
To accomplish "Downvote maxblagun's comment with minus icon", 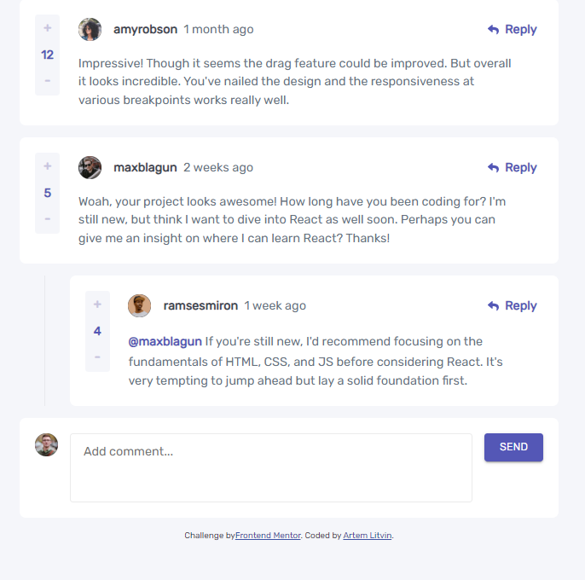I will (x=48, y=218).
